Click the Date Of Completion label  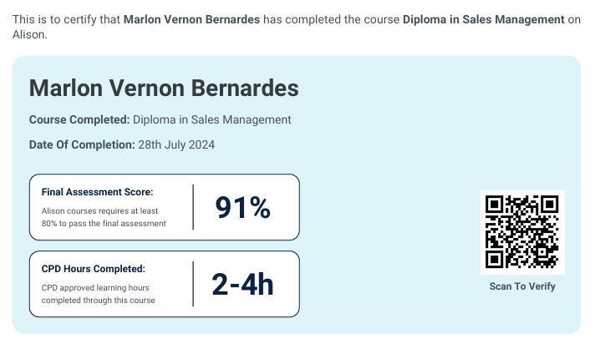82,144
